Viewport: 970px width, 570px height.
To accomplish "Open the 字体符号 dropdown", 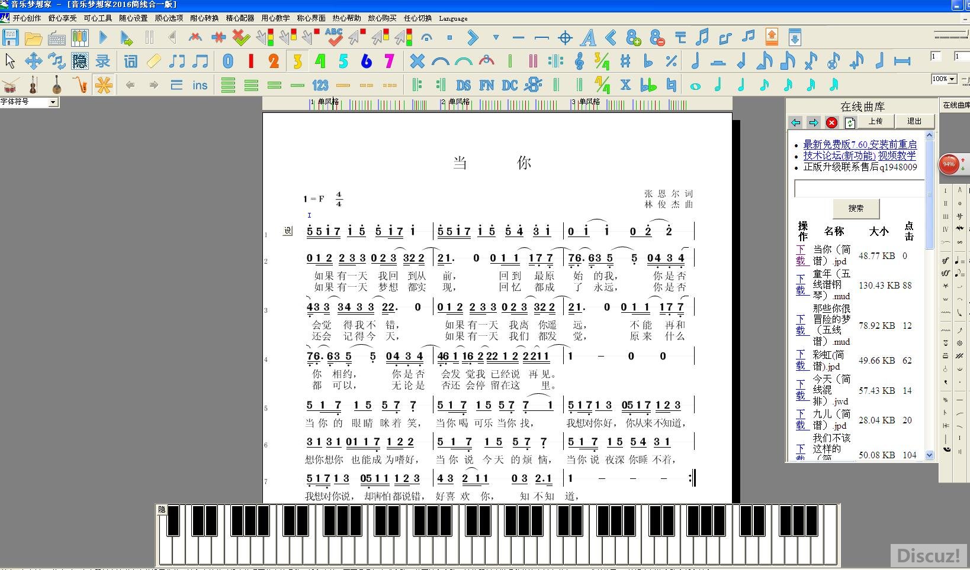I will coord(53,102).
